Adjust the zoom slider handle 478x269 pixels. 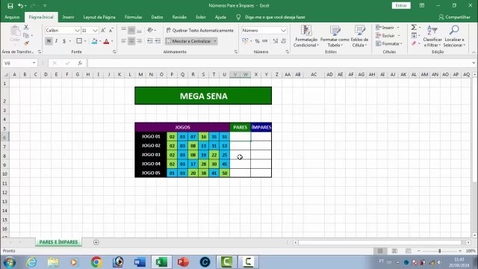tap(440, 251)
